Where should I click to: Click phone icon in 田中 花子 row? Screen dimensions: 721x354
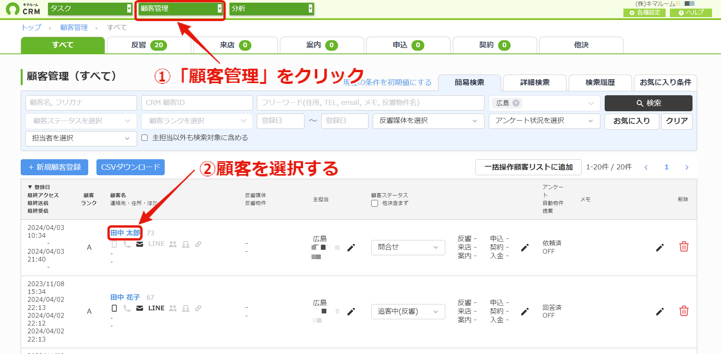(127, 308)
